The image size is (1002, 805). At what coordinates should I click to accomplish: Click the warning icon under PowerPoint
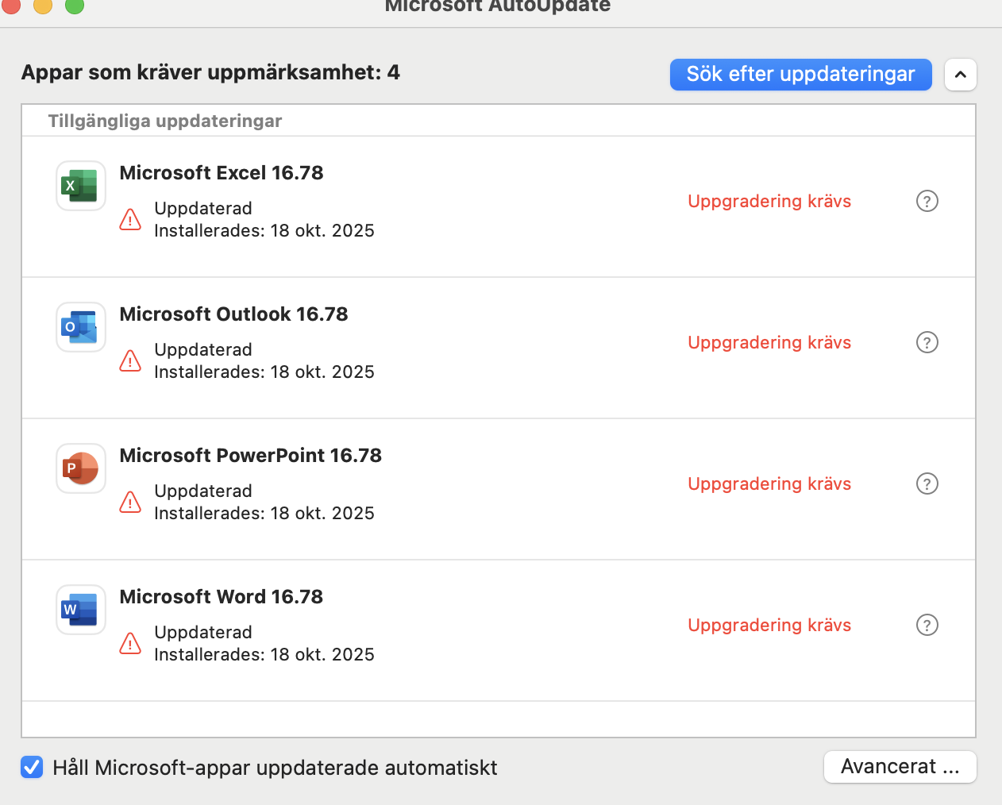(130, 503)
